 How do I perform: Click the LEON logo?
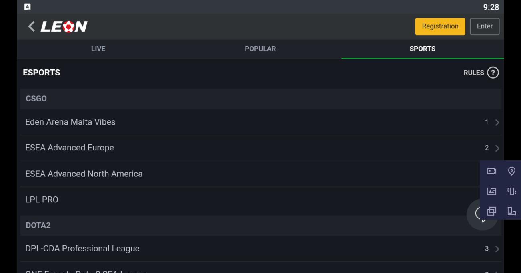pos(64,26)
